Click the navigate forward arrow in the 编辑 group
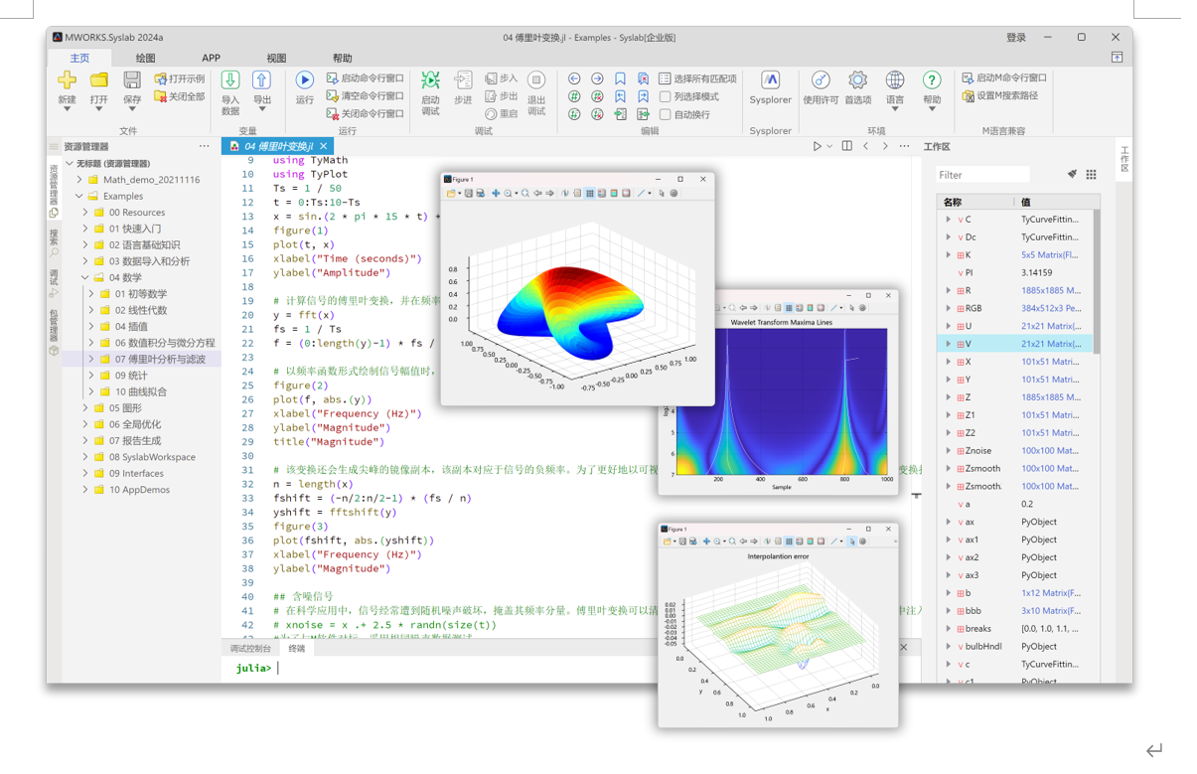The height and width of the screenshot is (774, 1197). [x=597, y=78]
